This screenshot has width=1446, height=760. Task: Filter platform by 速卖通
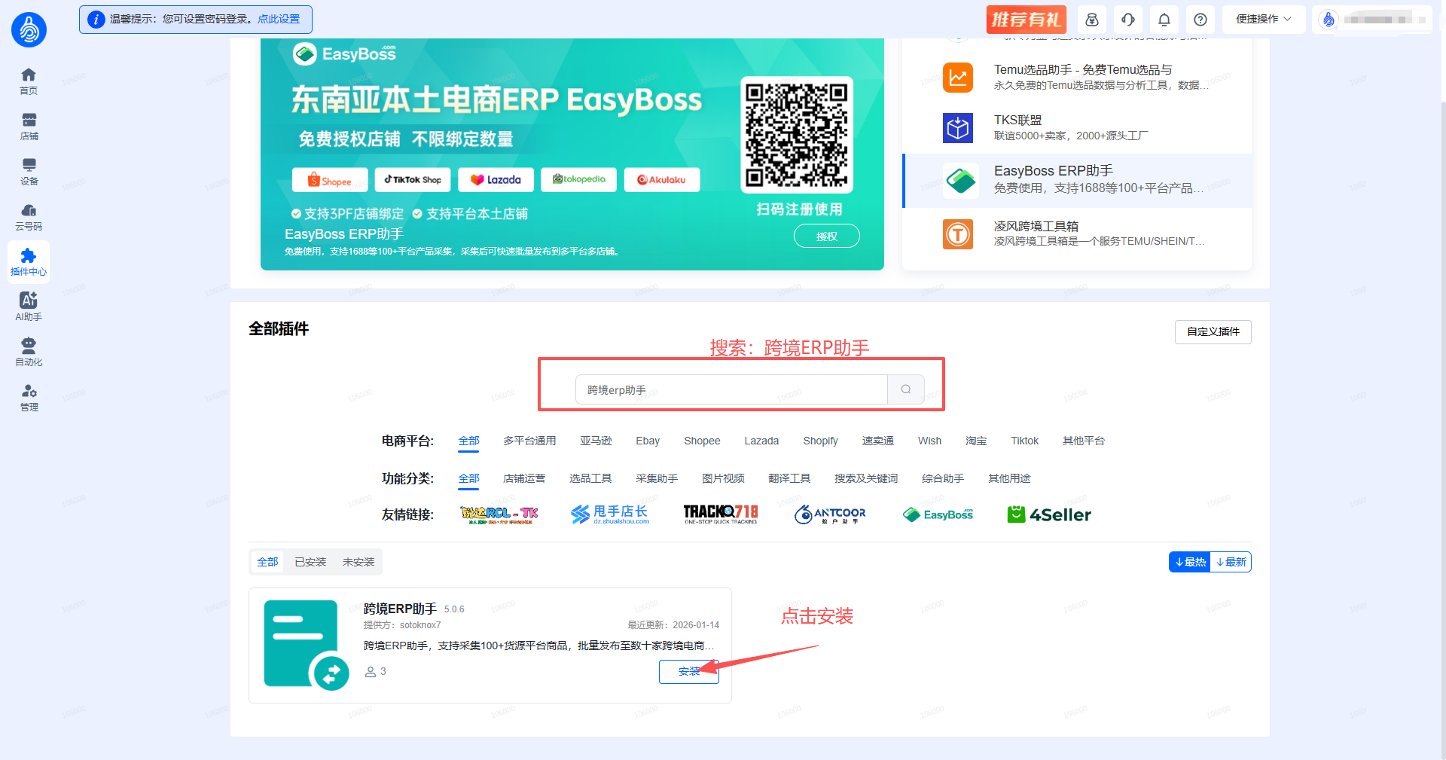point(878,441)
